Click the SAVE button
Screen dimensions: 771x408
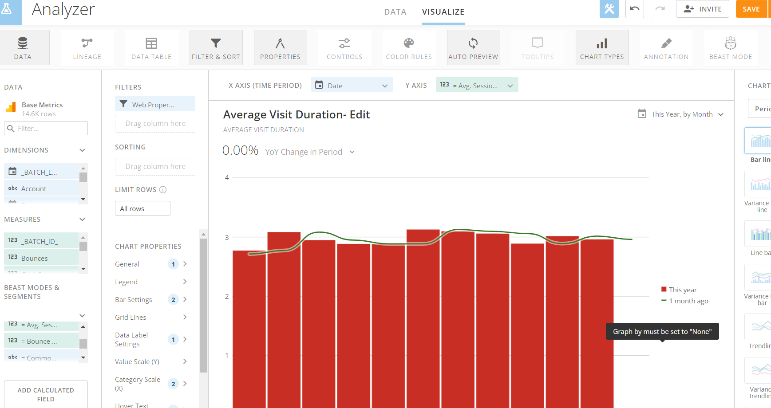(751, 9)
